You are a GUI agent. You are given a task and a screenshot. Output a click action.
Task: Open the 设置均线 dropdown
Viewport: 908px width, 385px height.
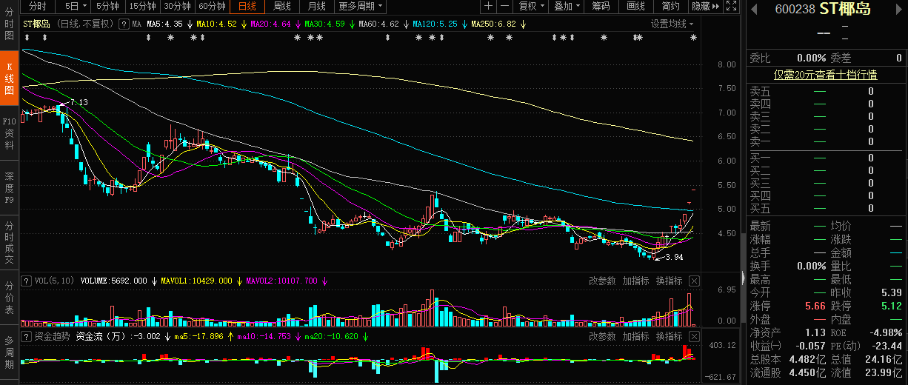click(x=673, y=24)
